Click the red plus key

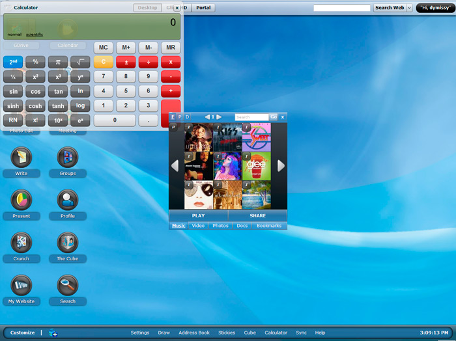click(171, 91)
